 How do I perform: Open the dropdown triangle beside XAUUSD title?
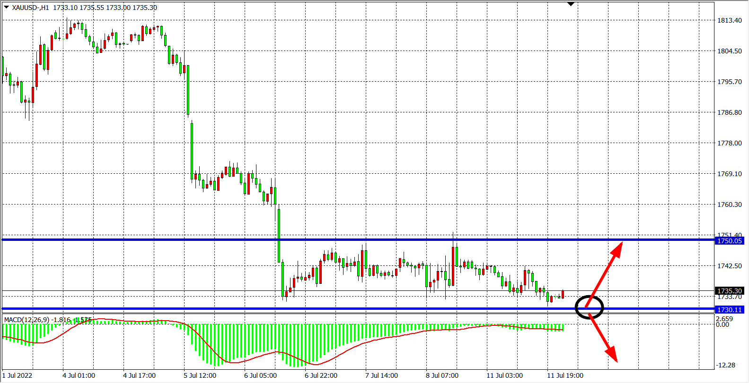tap(6, 7)
